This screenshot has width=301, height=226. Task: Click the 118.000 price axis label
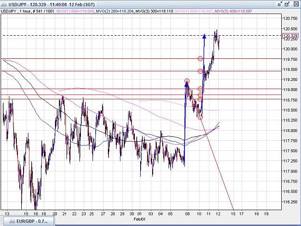(290, 131)
